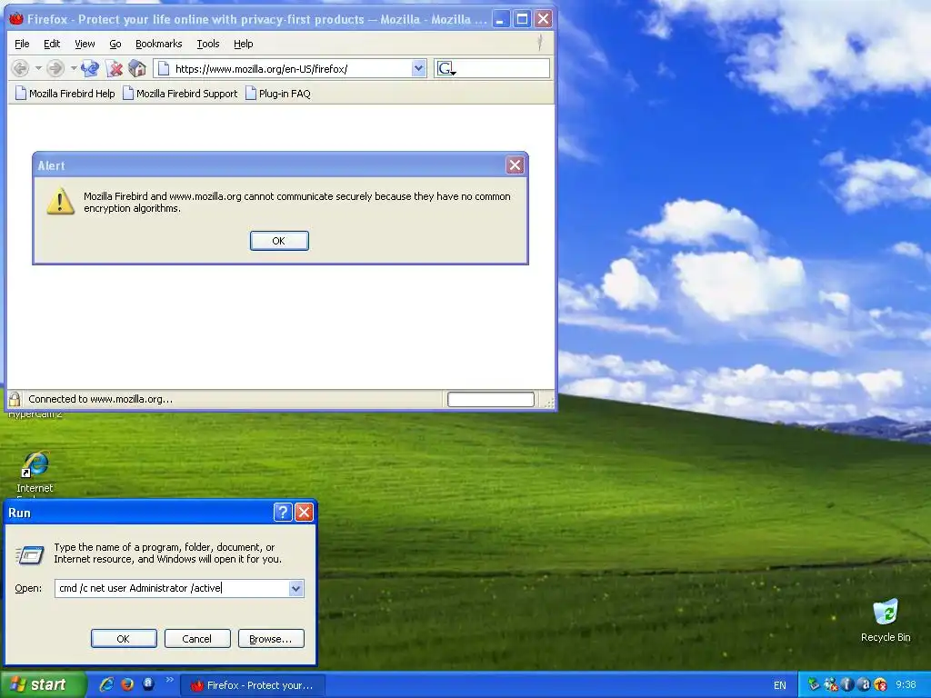Click the Firefox window resize grip

coord(549,403)
